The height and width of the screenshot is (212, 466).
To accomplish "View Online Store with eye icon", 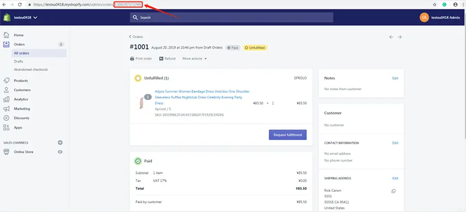I will (x=60, y=152).
